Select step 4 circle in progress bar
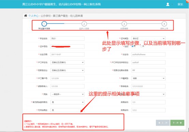This screenshot has width=189, height=132. tap(164, 24)
